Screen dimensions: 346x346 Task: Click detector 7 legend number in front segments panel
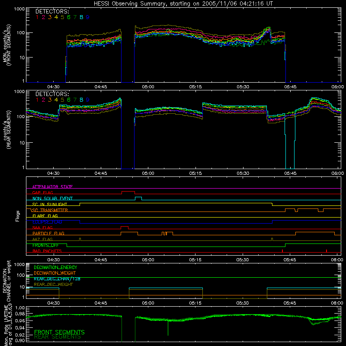click(75, 17)
